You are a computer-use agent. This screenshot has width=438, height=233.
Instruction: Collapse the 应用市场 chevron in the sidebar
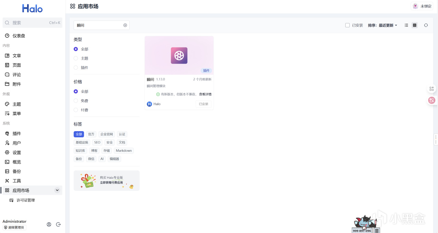tap(57, 190)
